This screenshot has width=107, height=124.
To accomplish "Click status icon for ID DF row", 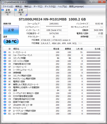I will [5, 111].
